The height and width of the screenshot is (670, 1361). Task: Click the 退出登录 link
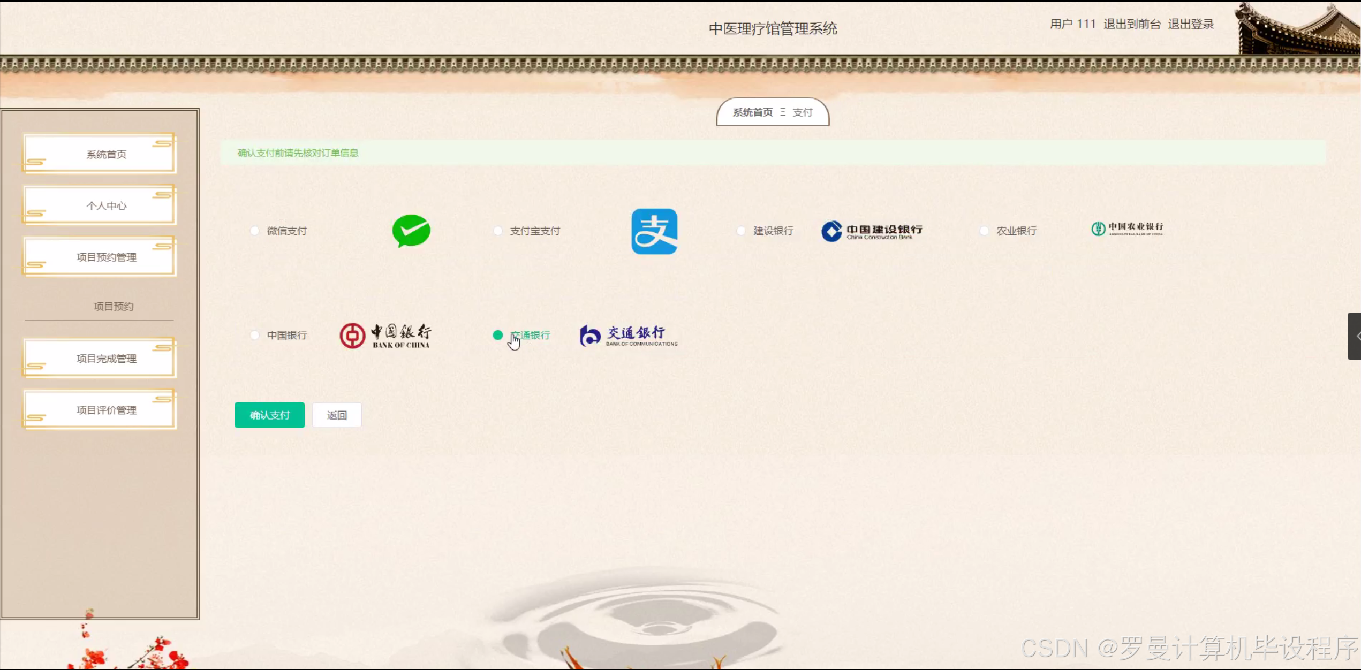pyautogui.click(x=1191, y=24)
